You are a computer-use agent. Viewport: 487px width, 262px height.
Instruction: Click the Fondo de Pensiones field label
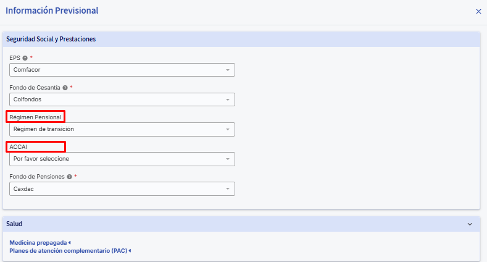click(37, 177)
